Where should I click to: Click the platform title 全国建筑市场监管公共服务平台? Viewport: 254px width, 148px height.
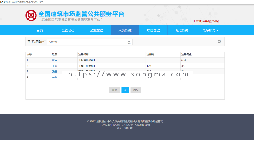81,14
